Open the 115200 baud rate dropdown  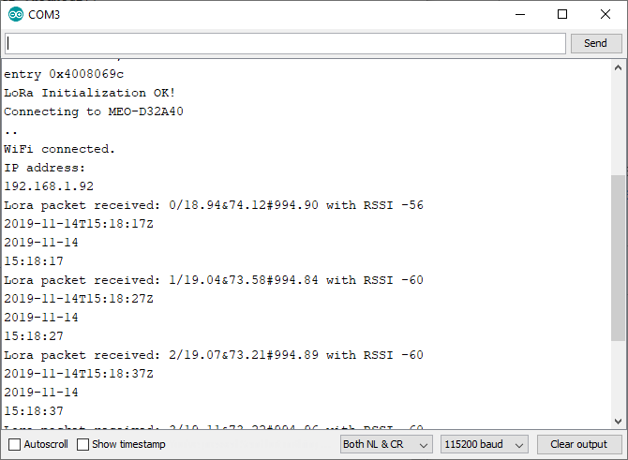click(x=485, y=444)
